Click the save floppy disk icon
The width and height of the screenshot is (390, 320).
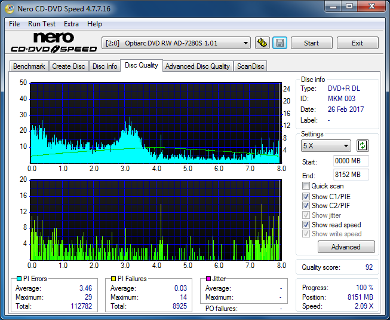(x=280, y=43)
